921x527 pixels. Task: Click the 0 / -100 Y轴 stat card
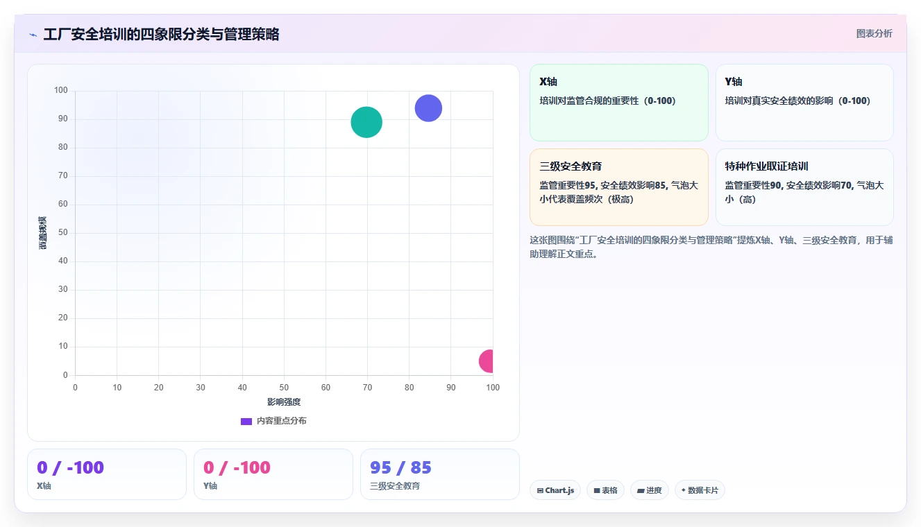pos(273,474)
